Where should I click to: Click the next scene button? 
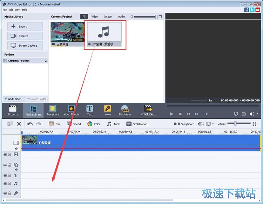pyautogui.click(x=205, y=114)
